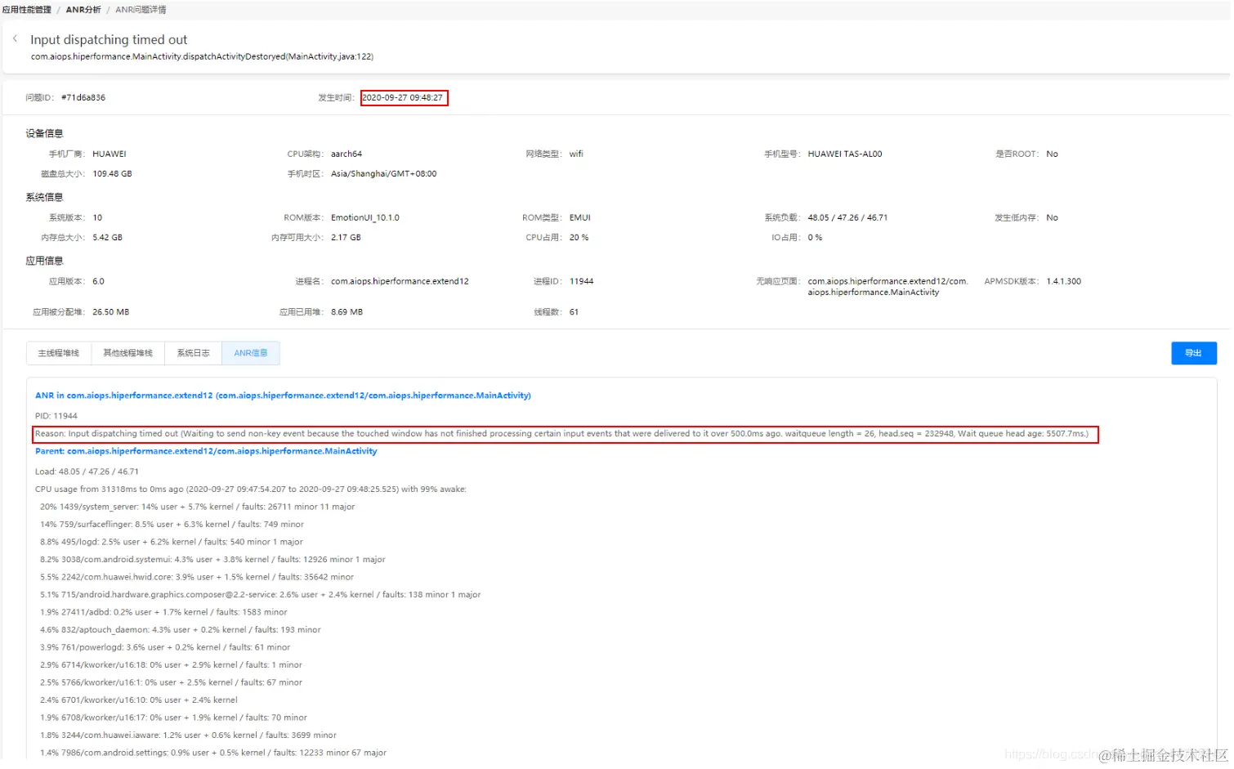Select CPU architecture value aarch64
The height and width of the screenshot is (769, 1234).
347,154
